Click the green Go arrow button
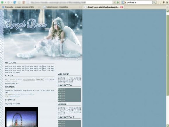169x127 pixels. [x=118, y=2]
